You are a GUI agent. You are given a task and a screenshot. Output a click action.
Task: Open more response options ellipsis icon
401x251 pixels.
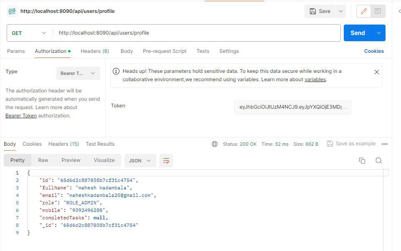pos(384,144)
